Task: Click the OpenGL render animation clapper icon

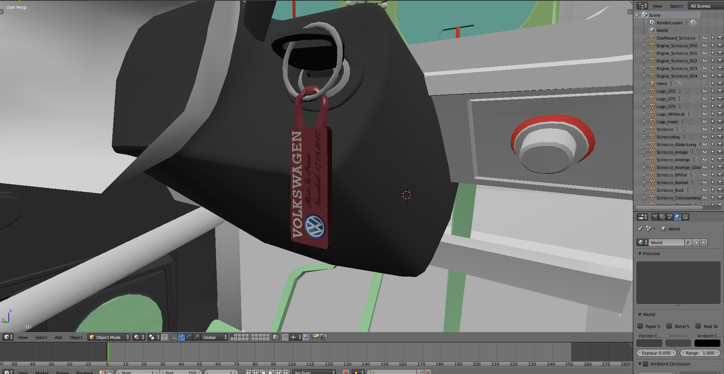Action: coord(323,337)
